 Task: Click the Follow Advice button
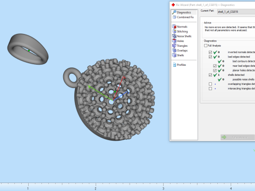tap(237, 137)
